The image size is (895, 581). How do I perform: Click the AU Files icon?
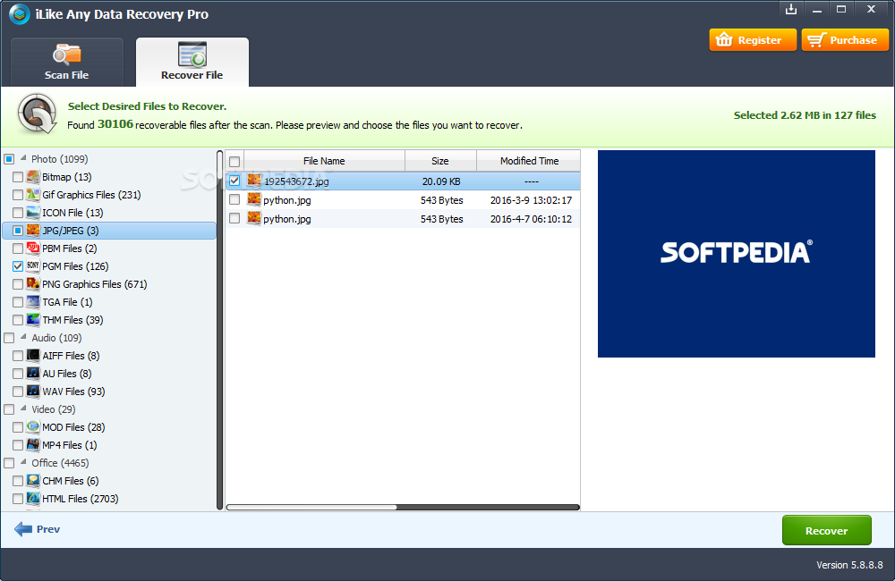pos(33,374)
